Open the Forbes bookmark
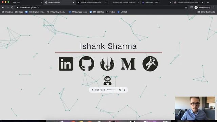 111,12
